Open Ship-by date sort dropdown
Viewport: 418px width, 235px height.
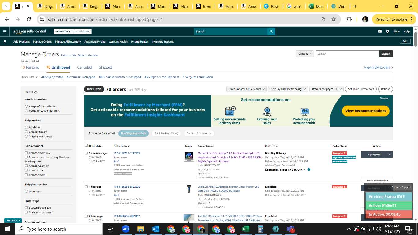pyautogui.click(x=288, y=89)
